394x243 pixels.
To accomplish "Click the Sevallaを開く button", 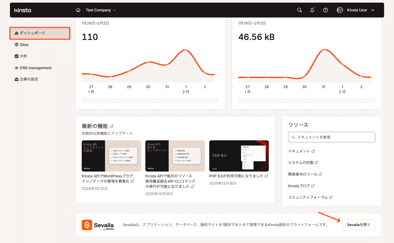I will 359,225.
